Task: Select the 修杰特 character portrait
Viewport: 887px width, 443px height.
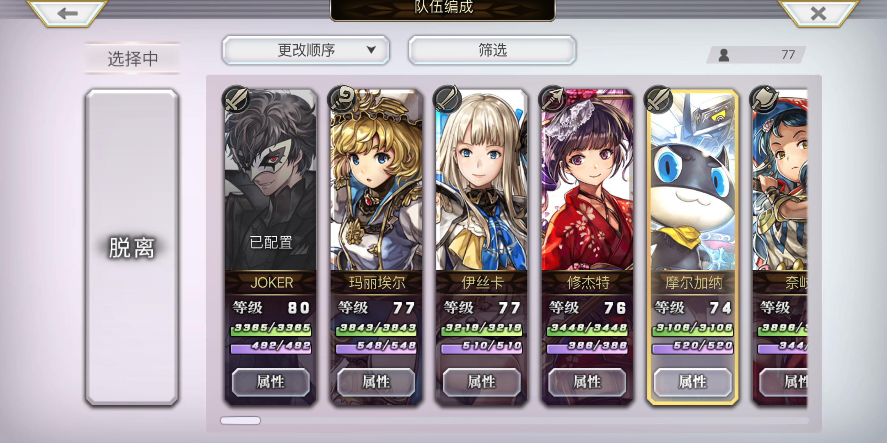Action: 587,180
